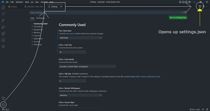Expand the Application settings category
The width and height of the screenshot is (210, 111).
click(38, 38)
